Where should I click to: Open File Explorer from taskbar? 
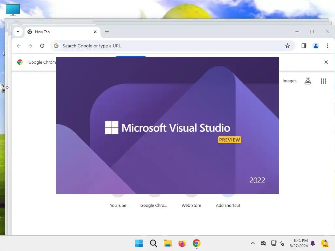point(167,243)
